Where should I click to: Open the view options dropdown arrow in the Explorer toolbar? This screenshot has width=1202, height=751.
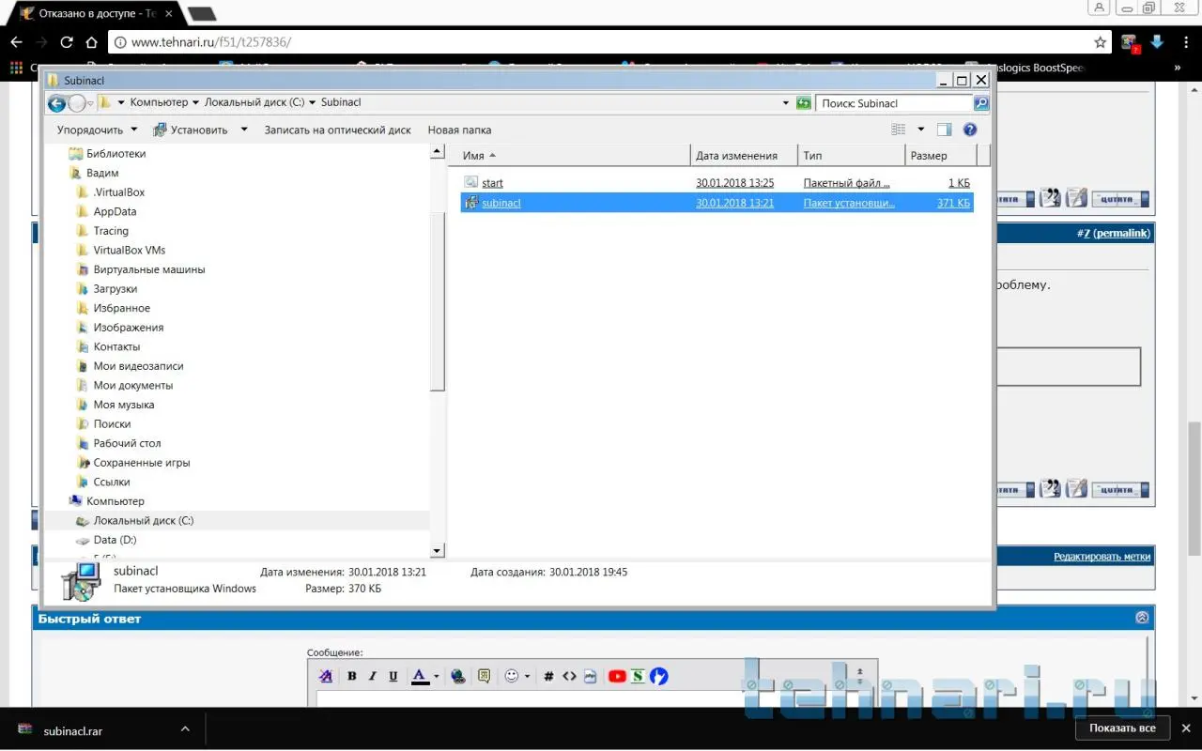(x=920, y=130)
